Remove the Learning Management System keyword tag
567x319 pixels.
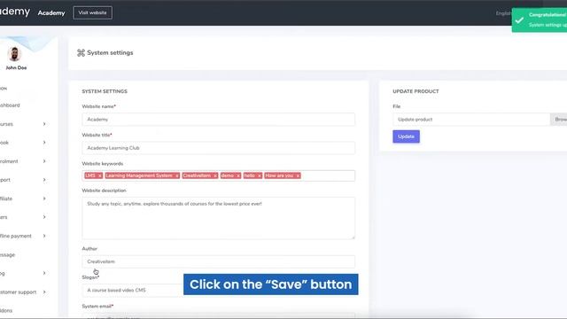point(177,175)
